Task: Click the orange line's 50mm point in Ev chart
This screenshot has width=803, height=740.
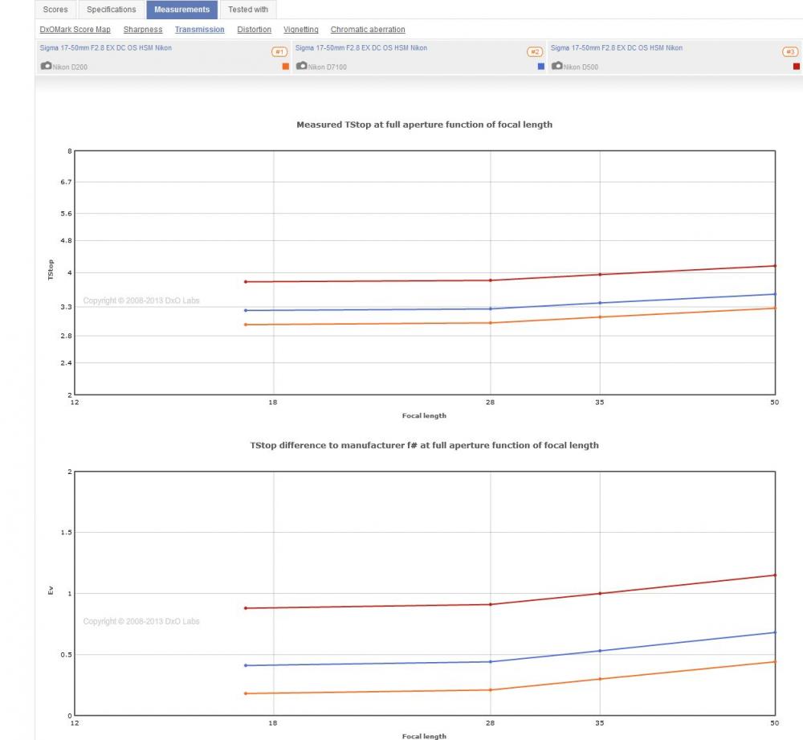Action: (x=775, y=661)
